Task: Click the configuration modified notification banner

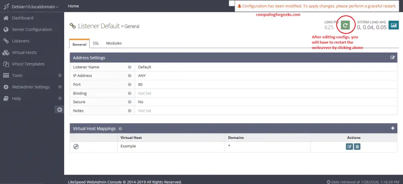Action: pyautogui.click(x=317, y=6)
